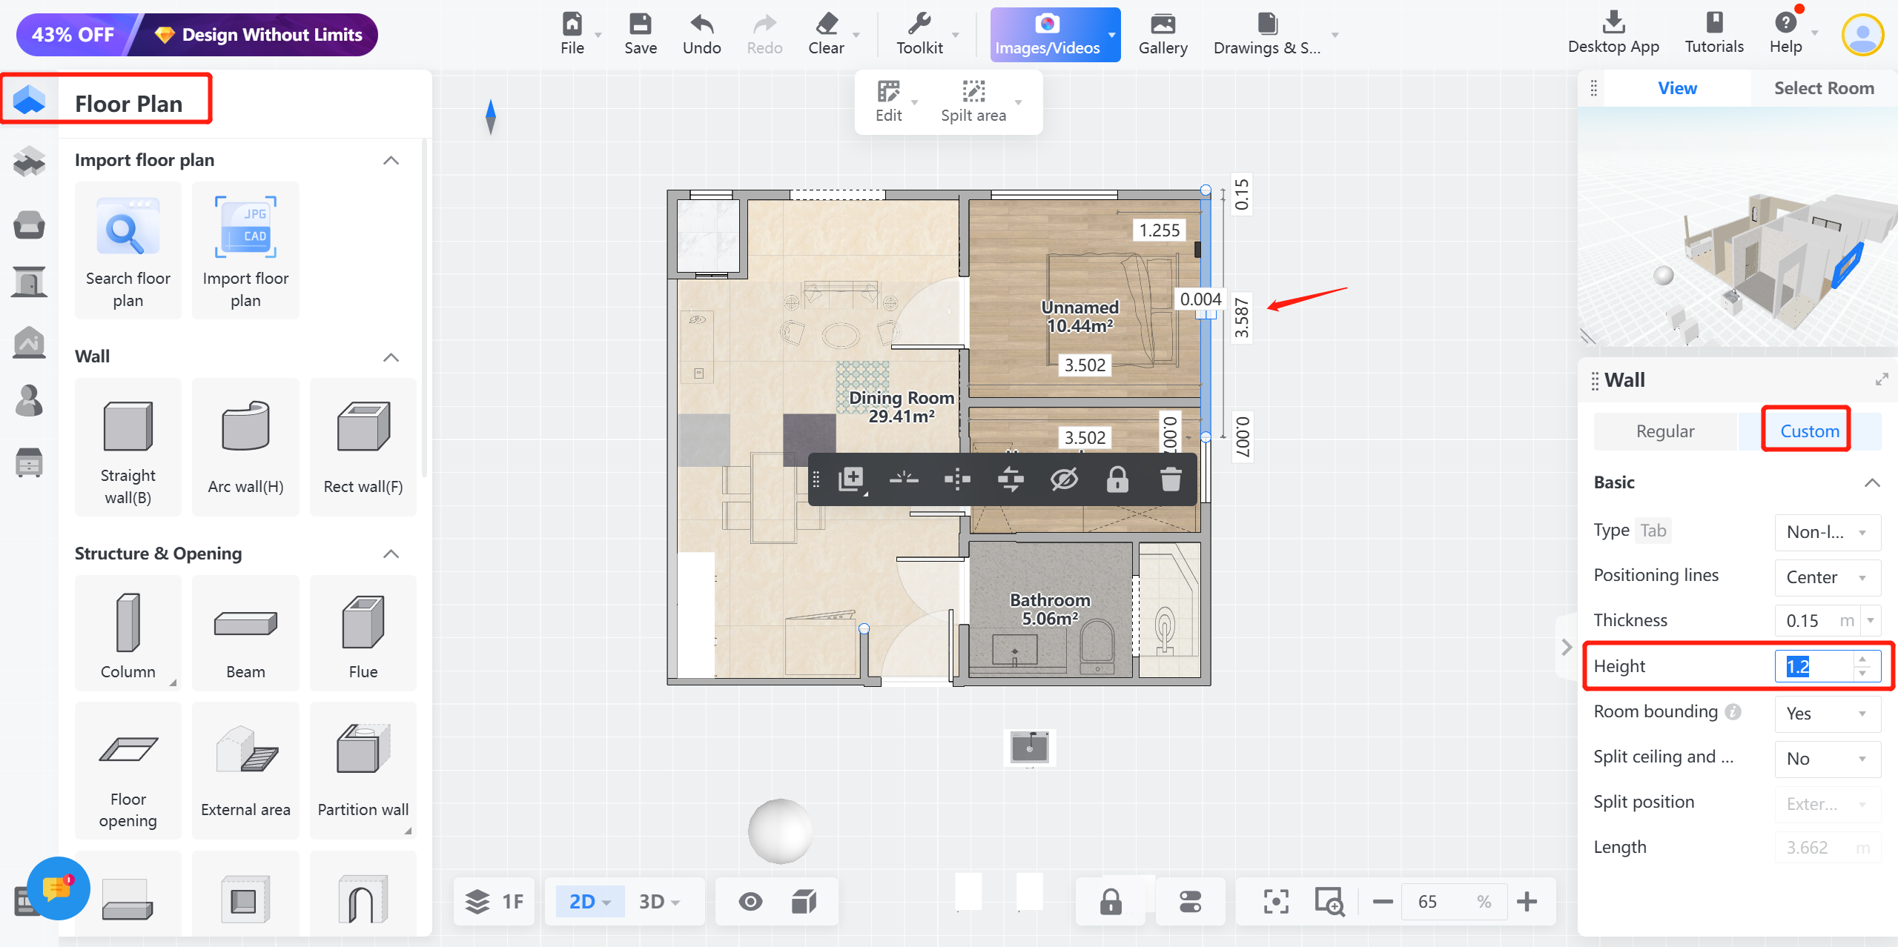Lock the selected wall
The width and height of the screenshot is (1898, 947).
coord(1117,479)
